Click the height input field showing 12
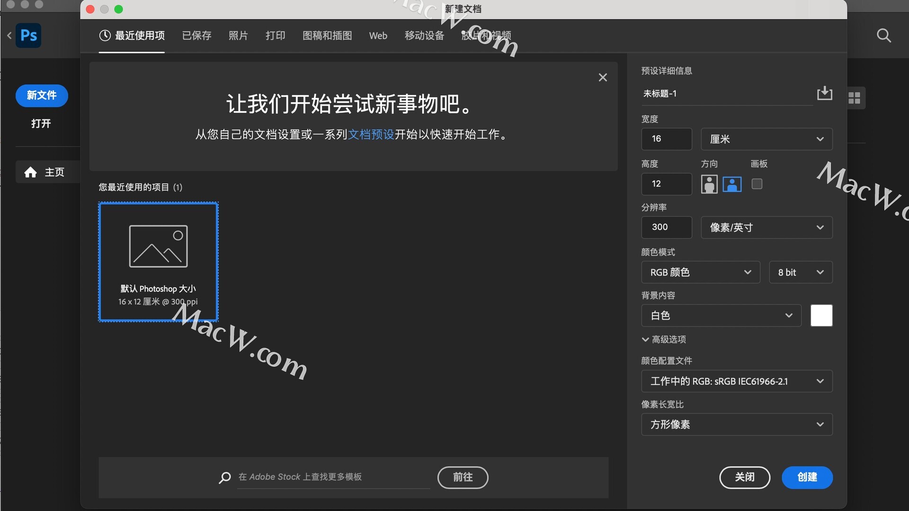Viewport: 909px width, 511px height. click(x=666, y=184)
